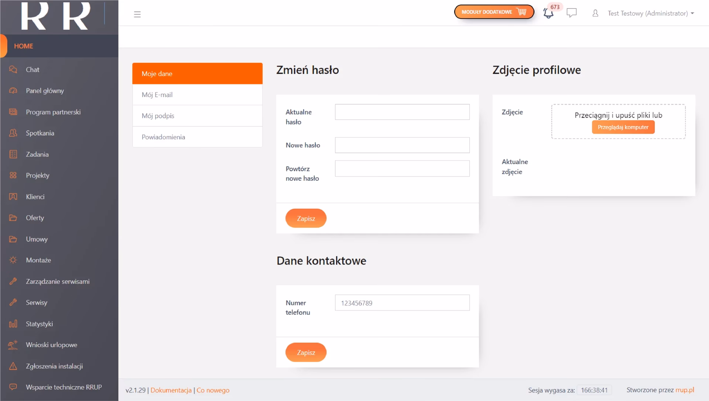Open the Powiadomienia tab
Screen dimensions: 709x401
click(164, 137)
